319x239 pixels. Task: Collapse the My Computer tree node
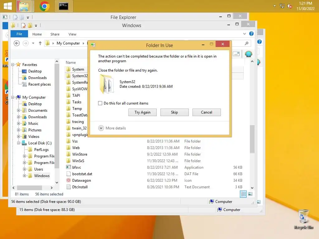tap(12, 97)
